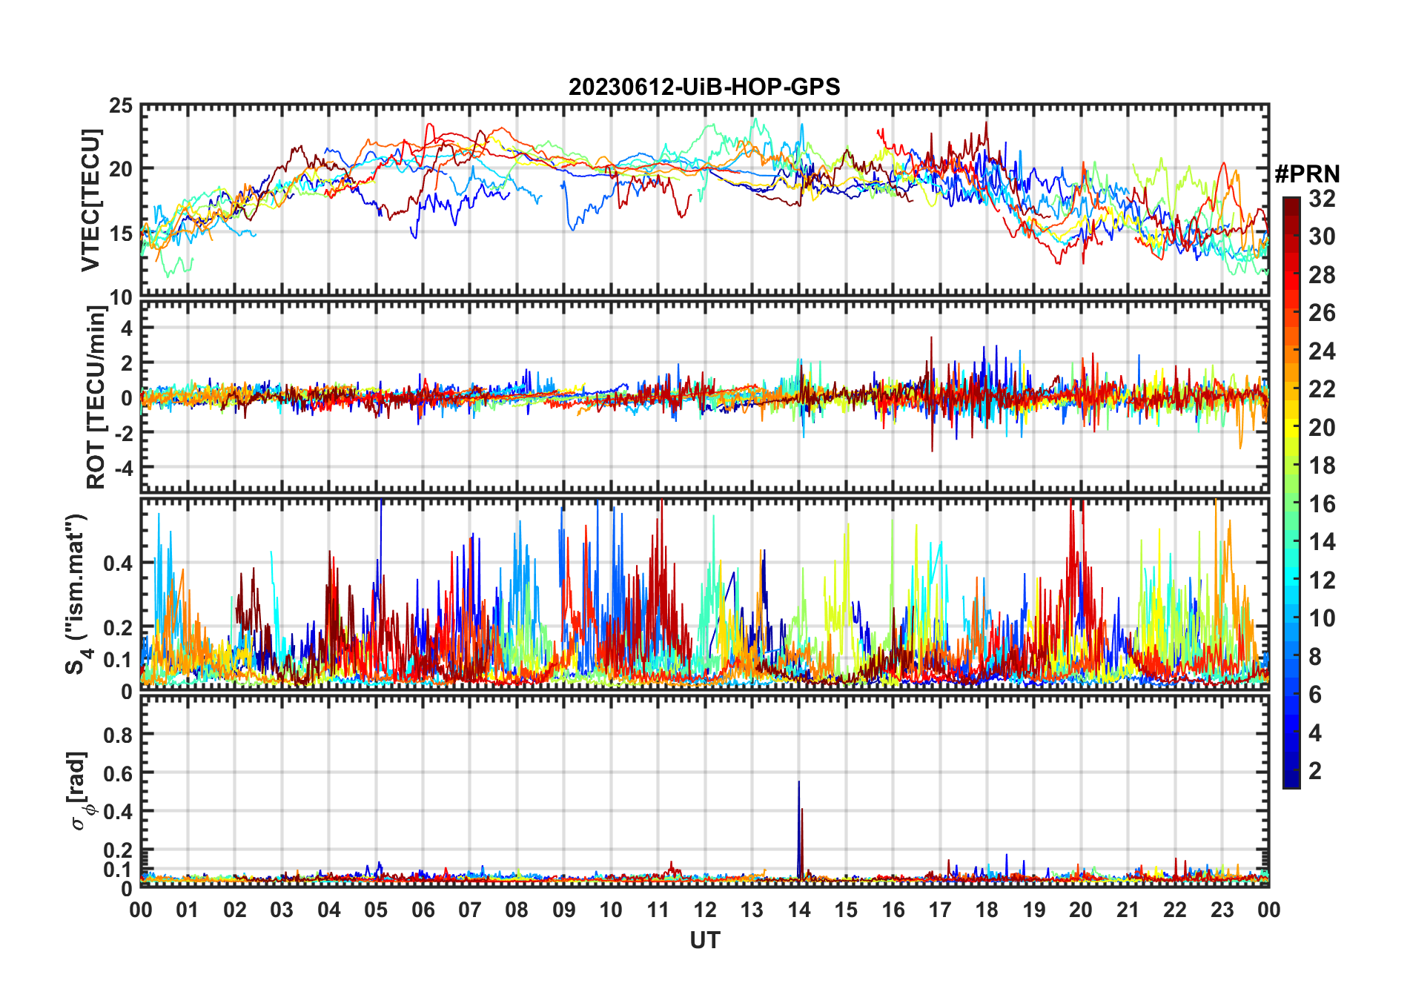Click the VTEC axis tick label 25
This screenshot has width=1410, height=986.
[121, 106]
